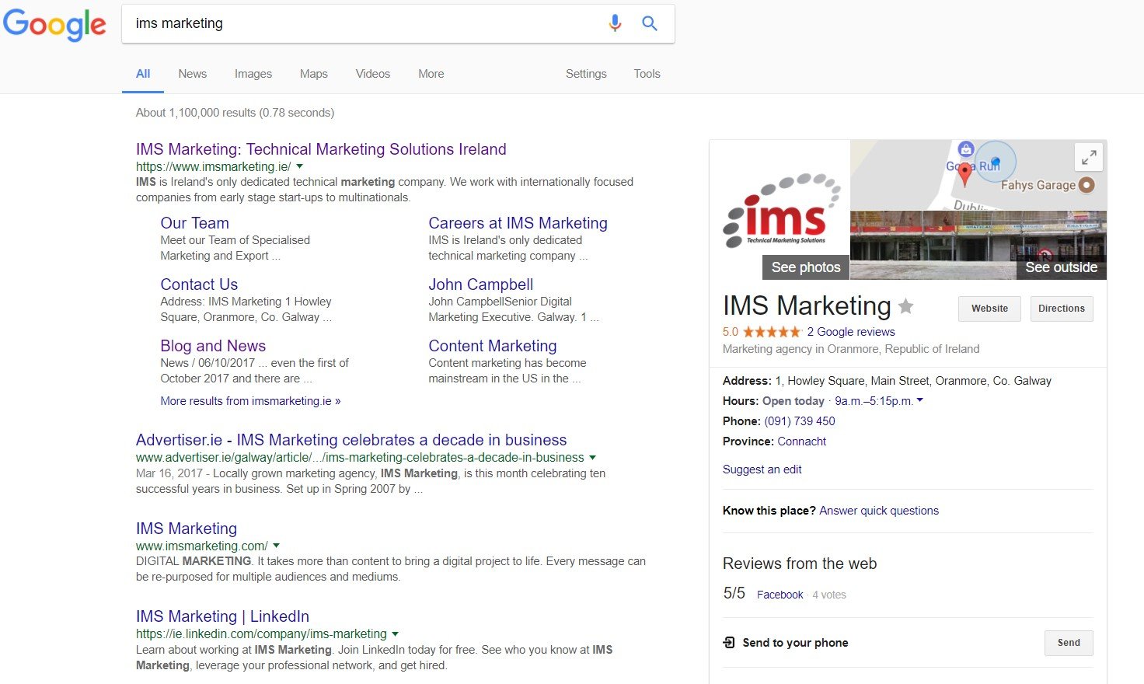Image resolution: width=1144 pixels, height=684 pixels.
Task: Open IMS Marketing: Technical Marketing Solutions Ireland result
Action: [x=321, y=149]
